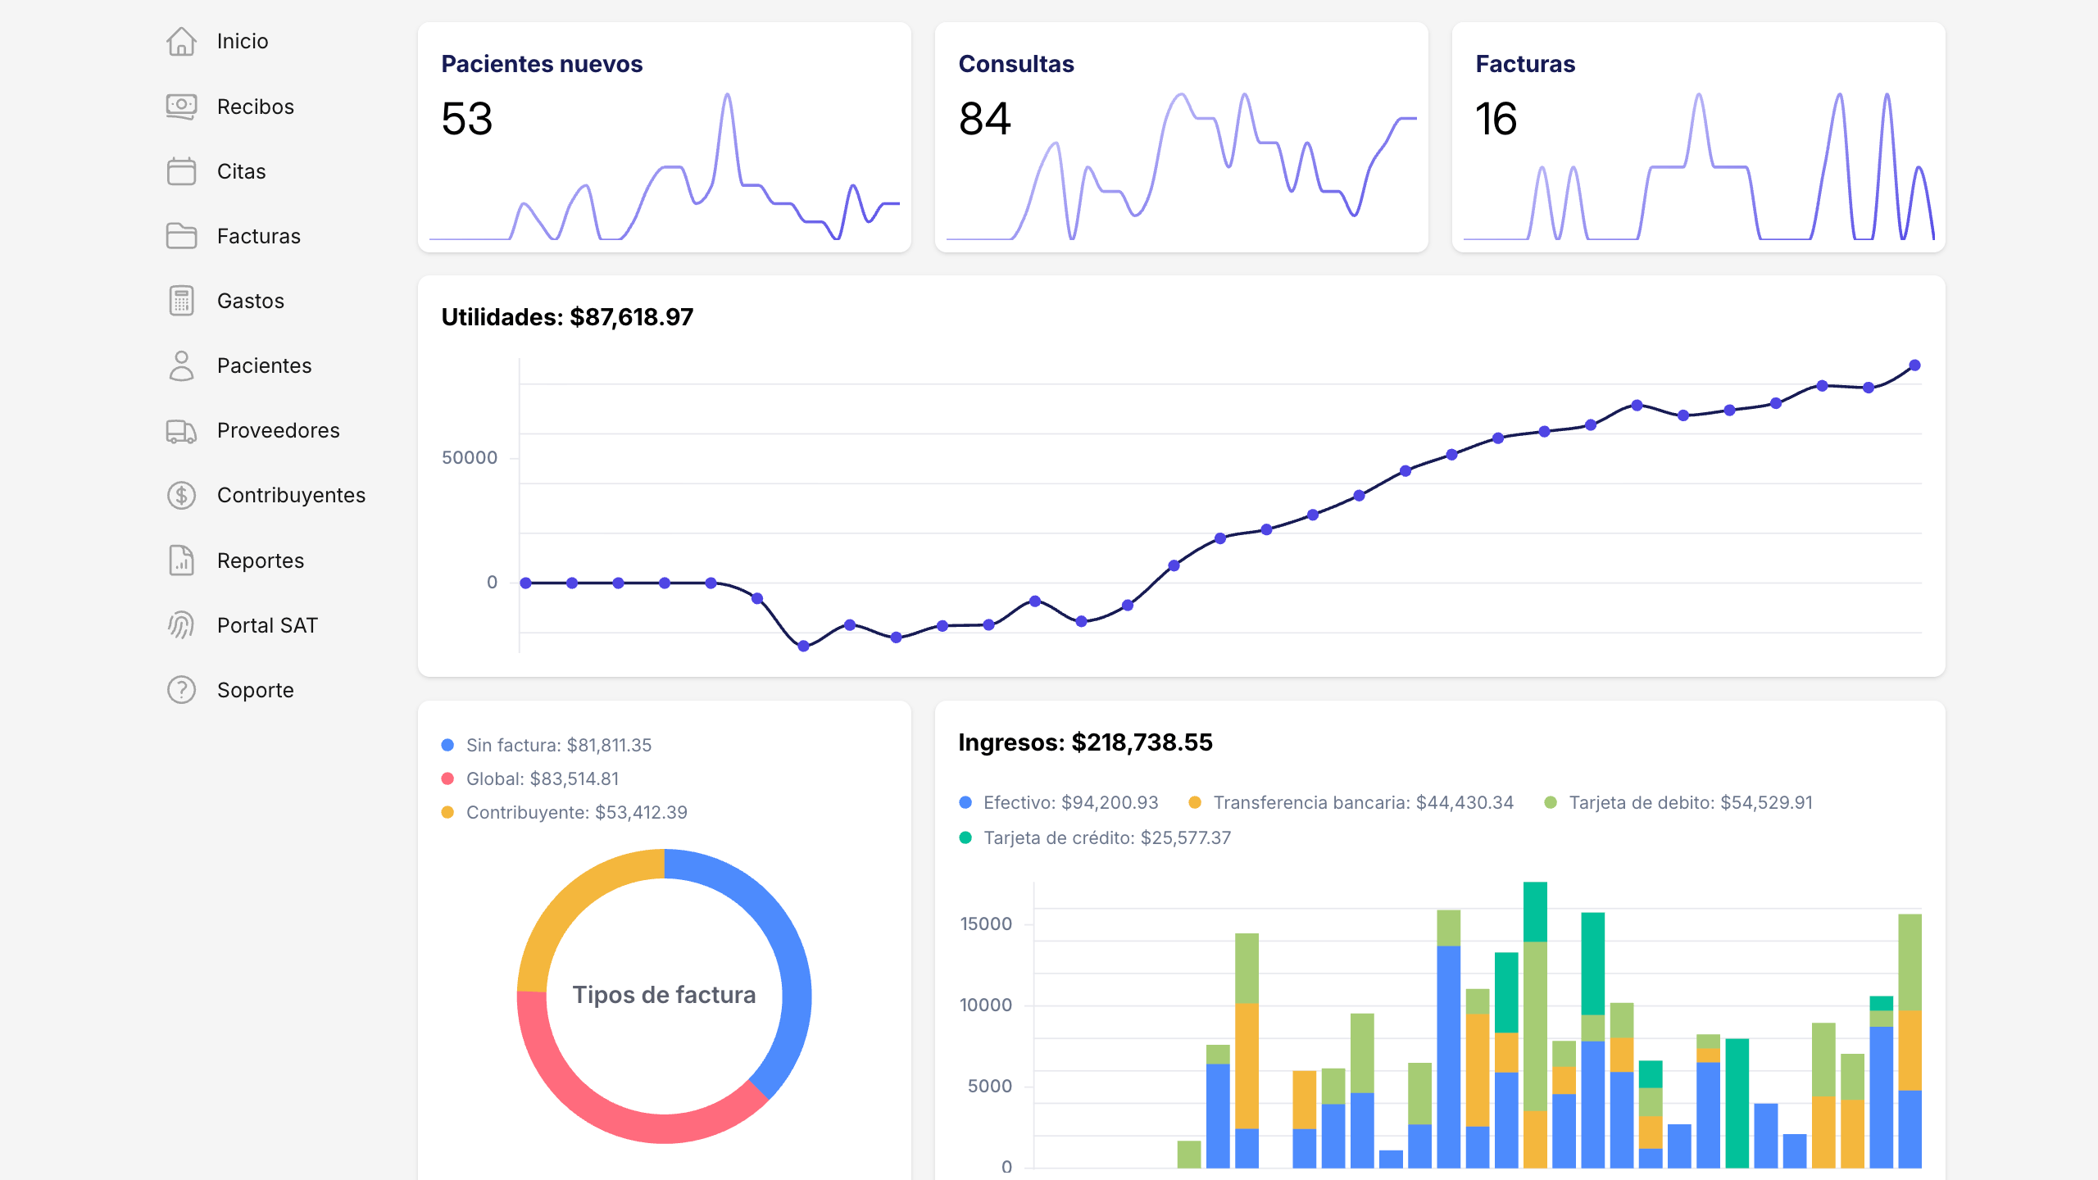Click the Soporte question mark icon
Screen dimensions: 2098x1180
tap(181, 690)
